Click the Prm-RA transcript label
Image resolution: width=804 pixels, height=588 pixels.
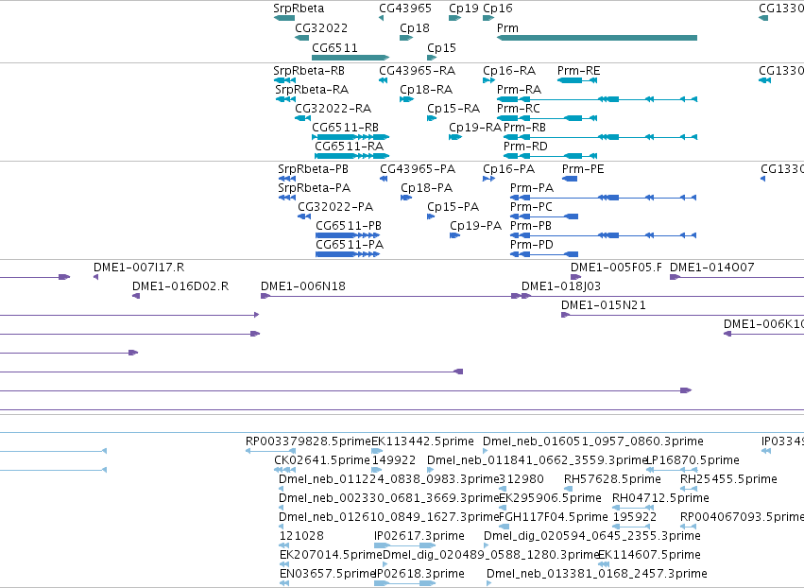(x=519, y=89)
